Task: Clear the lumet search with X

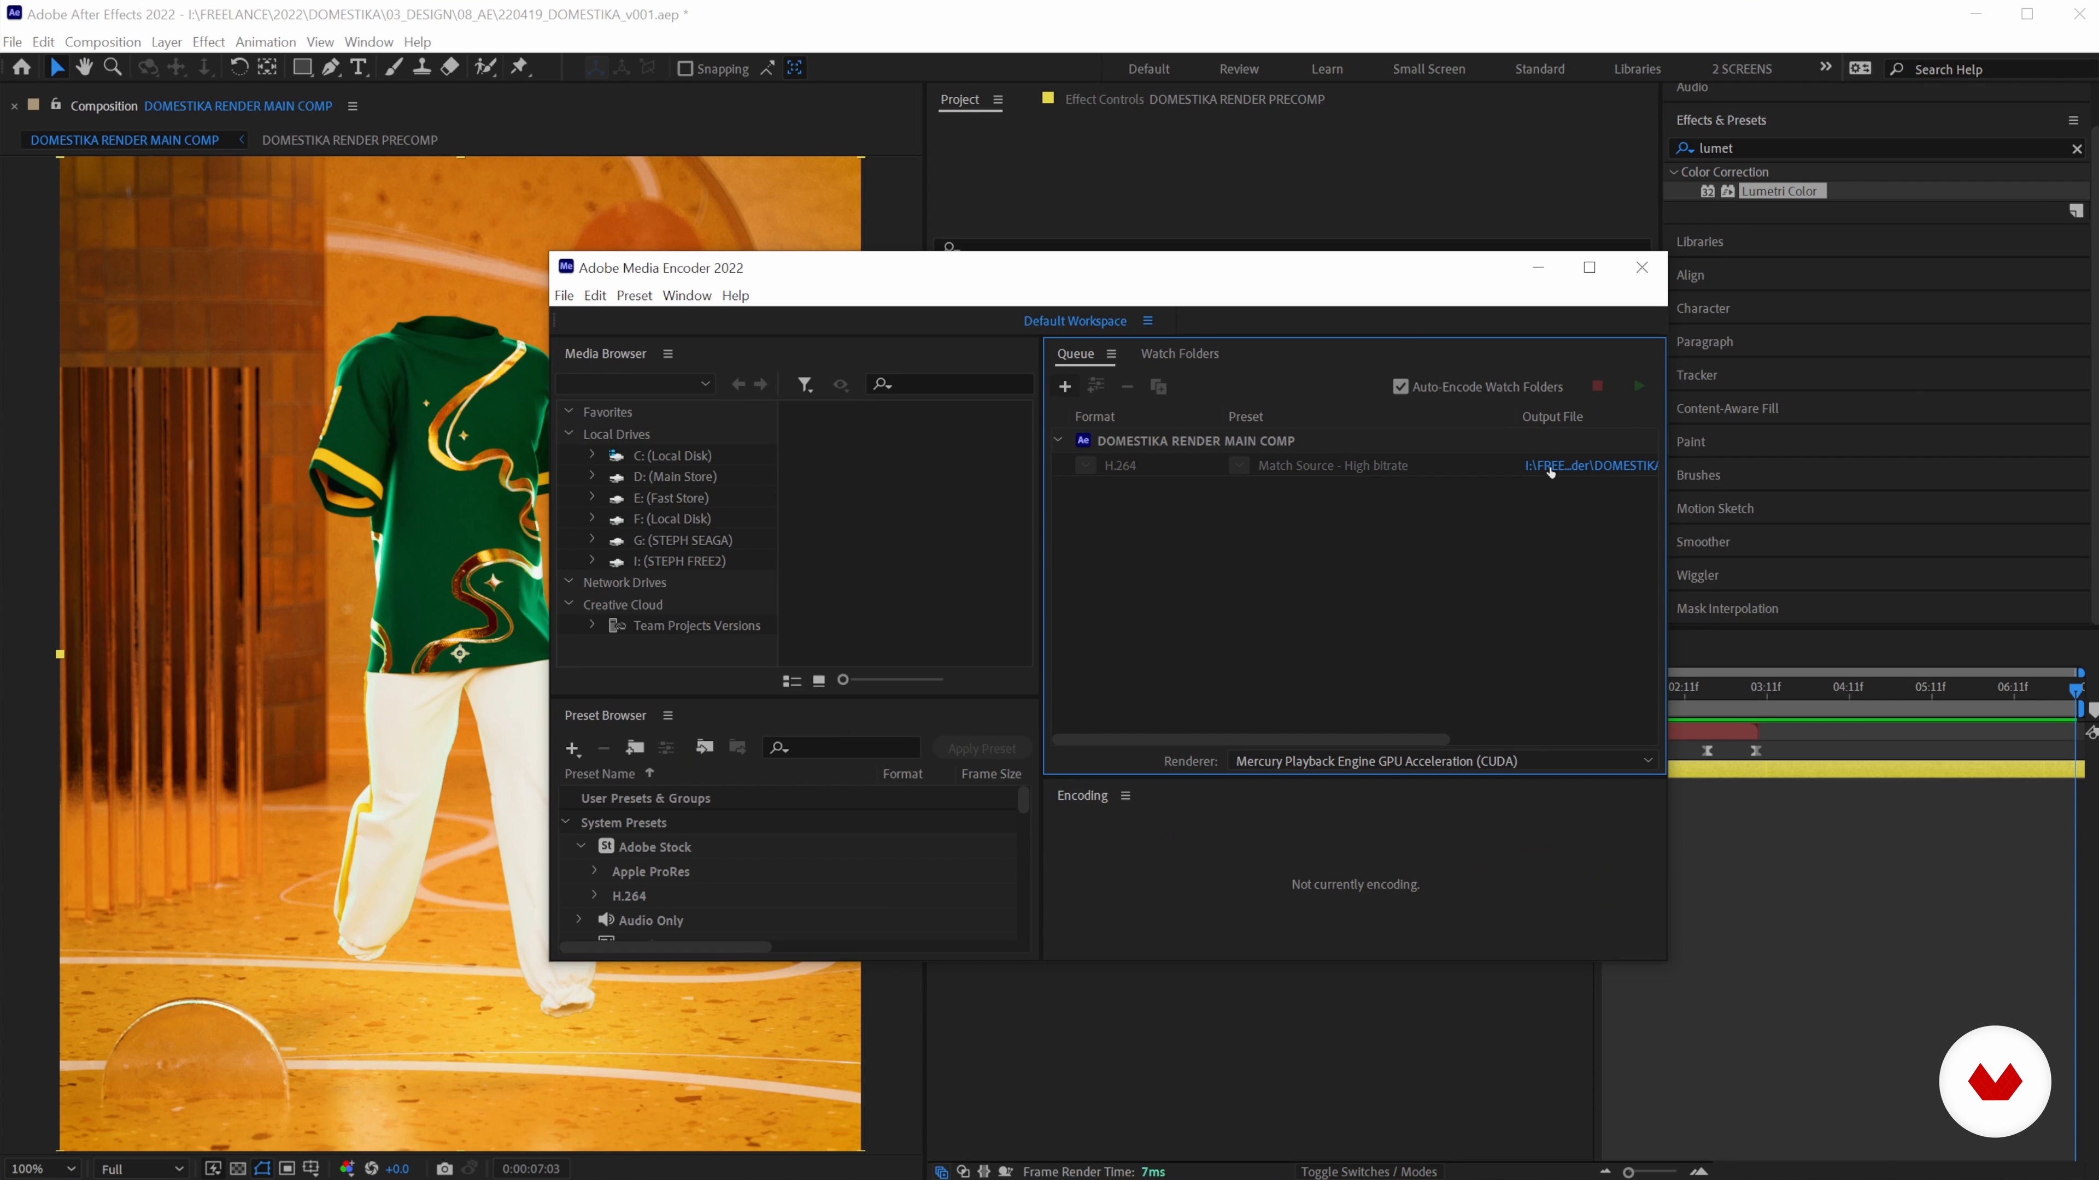Action: click(2077, 149)
